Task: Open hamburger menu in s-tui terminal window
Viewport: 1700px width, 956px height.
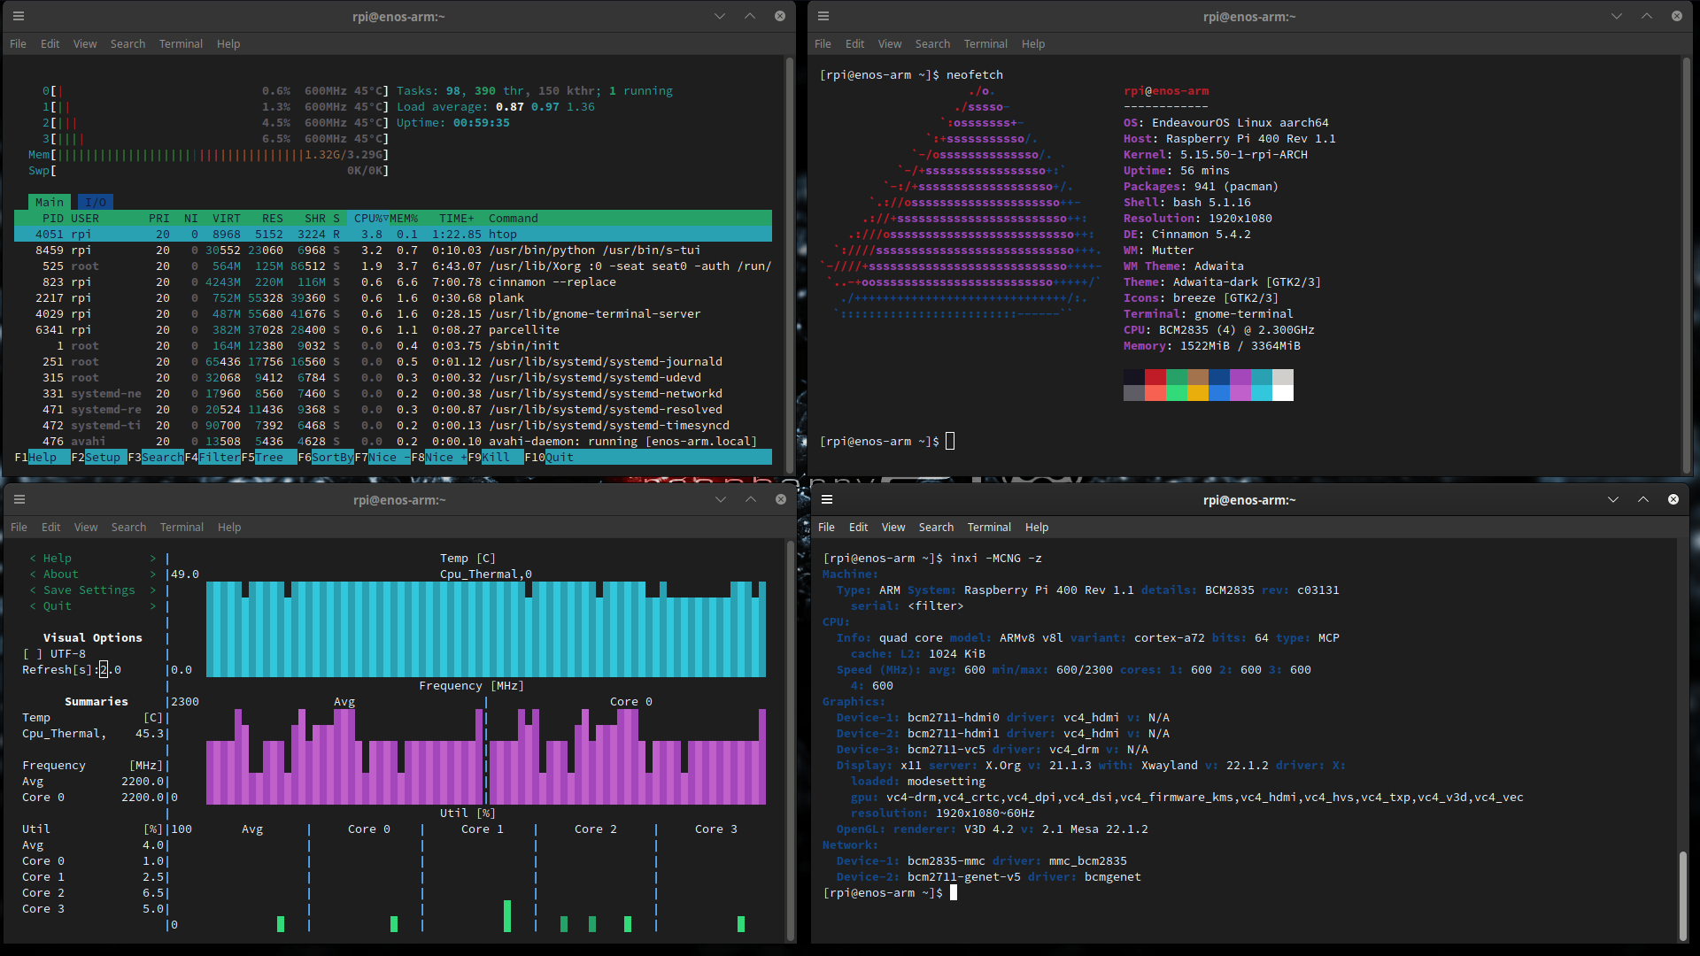Action: click(19, 499)
